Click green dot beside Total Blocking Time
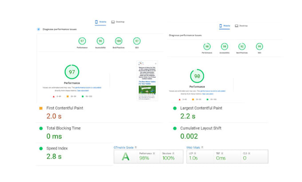This screenshot has height=182, width=302. coord(41,128)
